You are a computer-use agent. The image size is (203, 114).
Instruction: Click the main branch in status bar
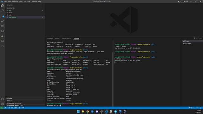[7, 108]
